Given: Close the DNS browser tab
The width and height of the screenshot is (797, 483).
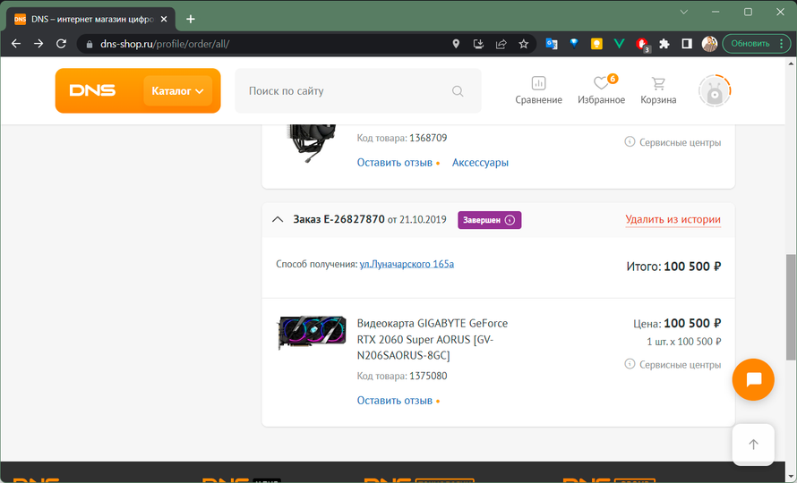Looking at the screenshot, I should (164, 20).
